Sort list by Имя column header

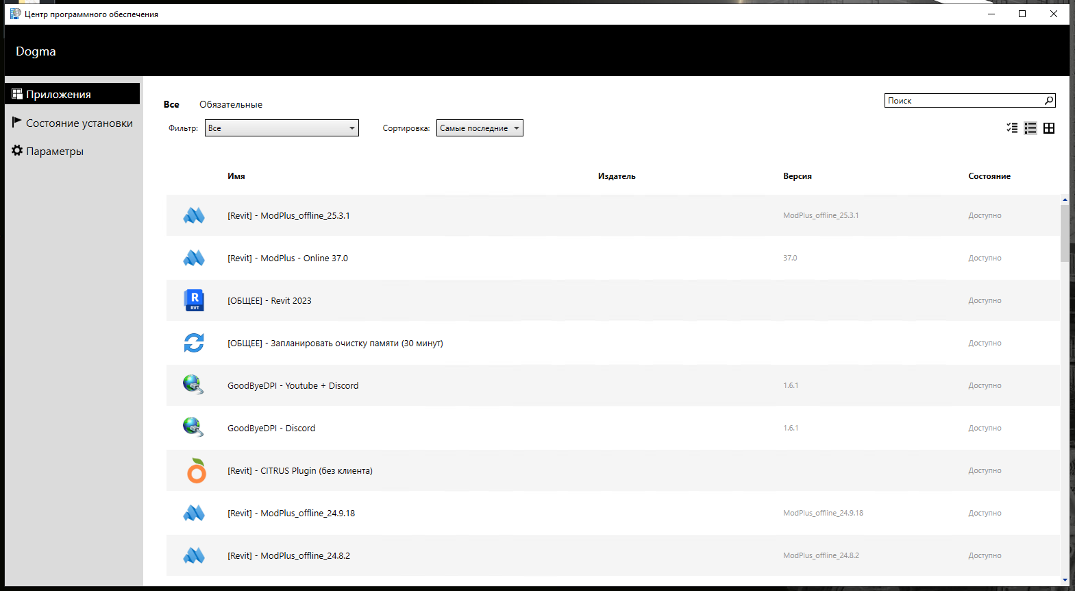click(236, 176)
